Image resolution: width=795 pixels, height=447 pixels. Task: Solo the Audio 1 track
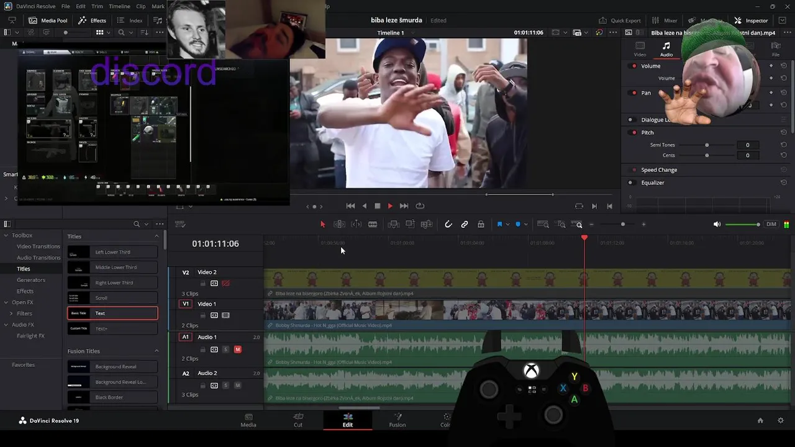coord(225,350)
